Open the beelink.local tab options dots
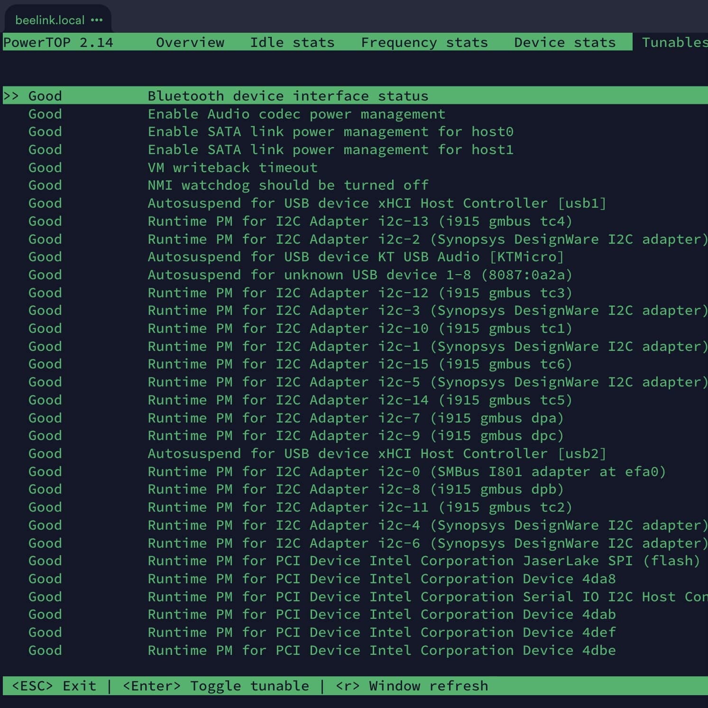 tap(97, 20)
